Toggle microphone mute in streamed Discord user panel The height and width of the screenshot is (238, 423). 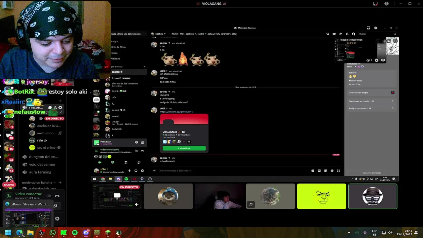(x=129, y=171)
